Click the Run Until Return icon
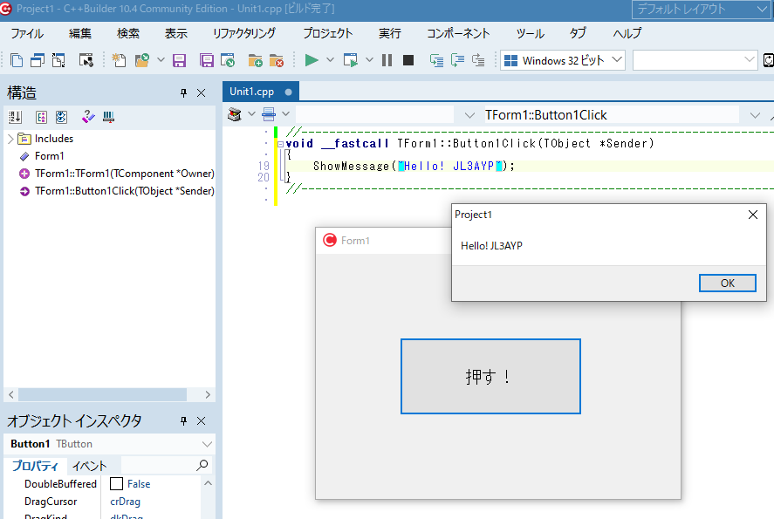 [478, 60]
